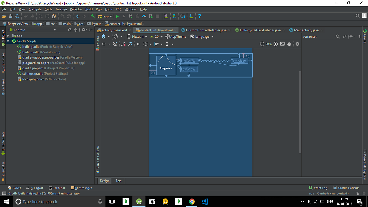This screenshot has height=207, width=368.
Task: Toggle view options with the eye icon
Action: pos(104,44)
